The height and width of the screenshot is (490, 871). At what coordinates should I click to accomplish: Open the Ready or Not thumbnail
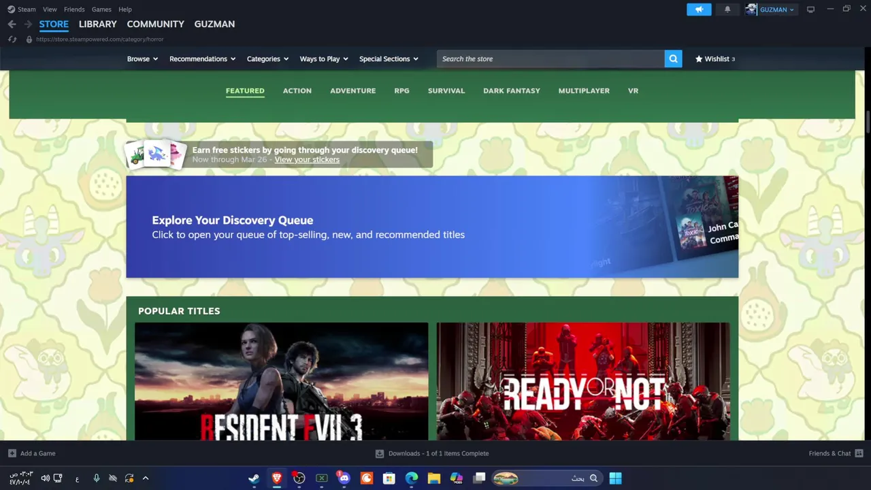point(583,381)
